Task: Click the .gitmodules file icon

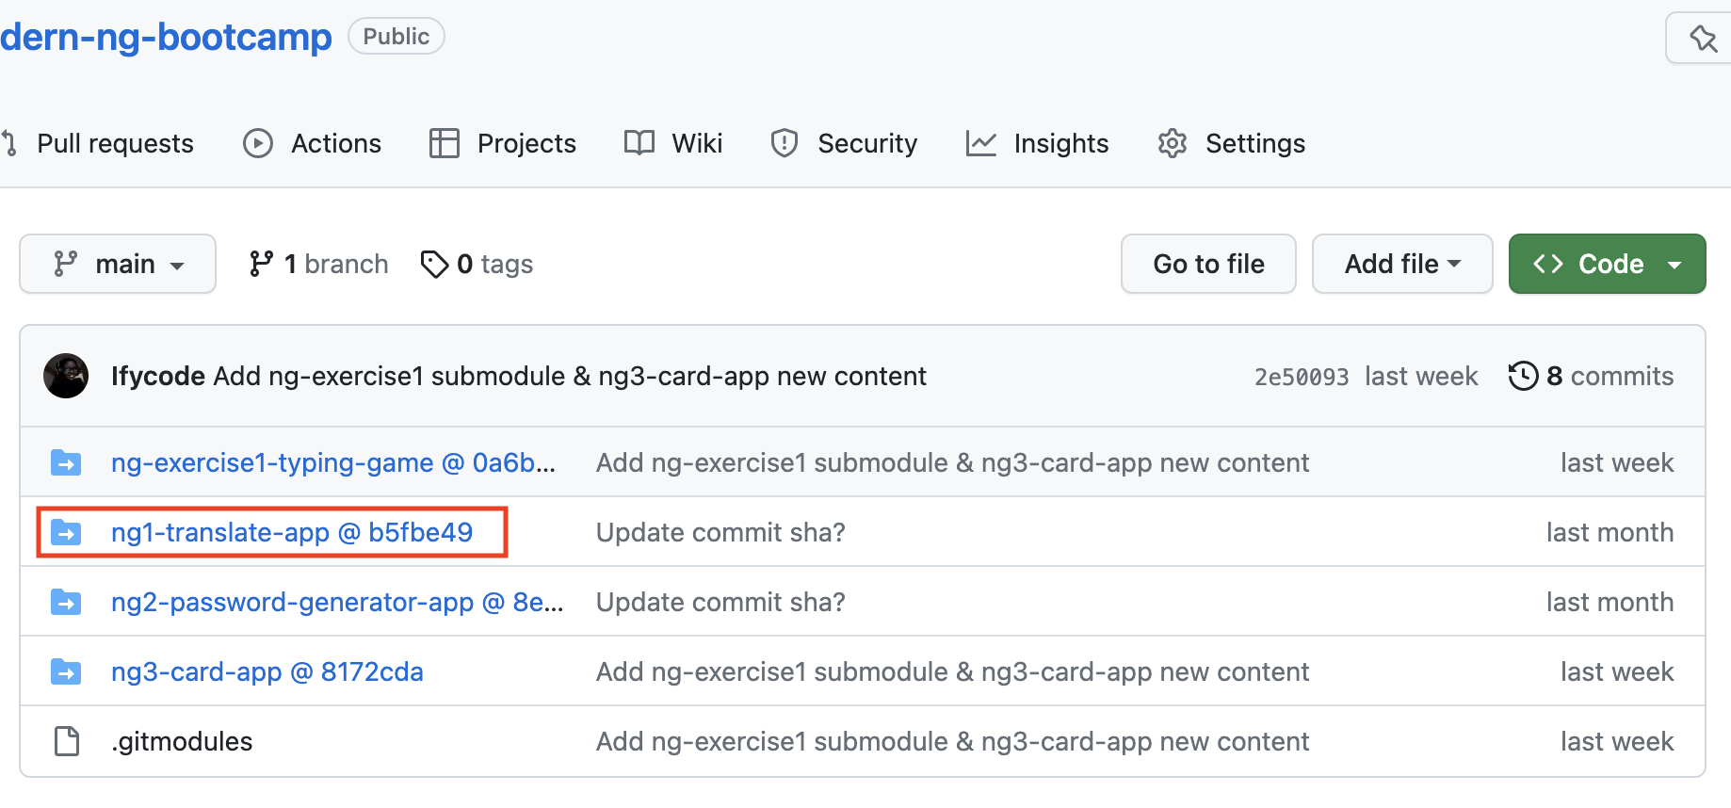Action: pos(67,742)
